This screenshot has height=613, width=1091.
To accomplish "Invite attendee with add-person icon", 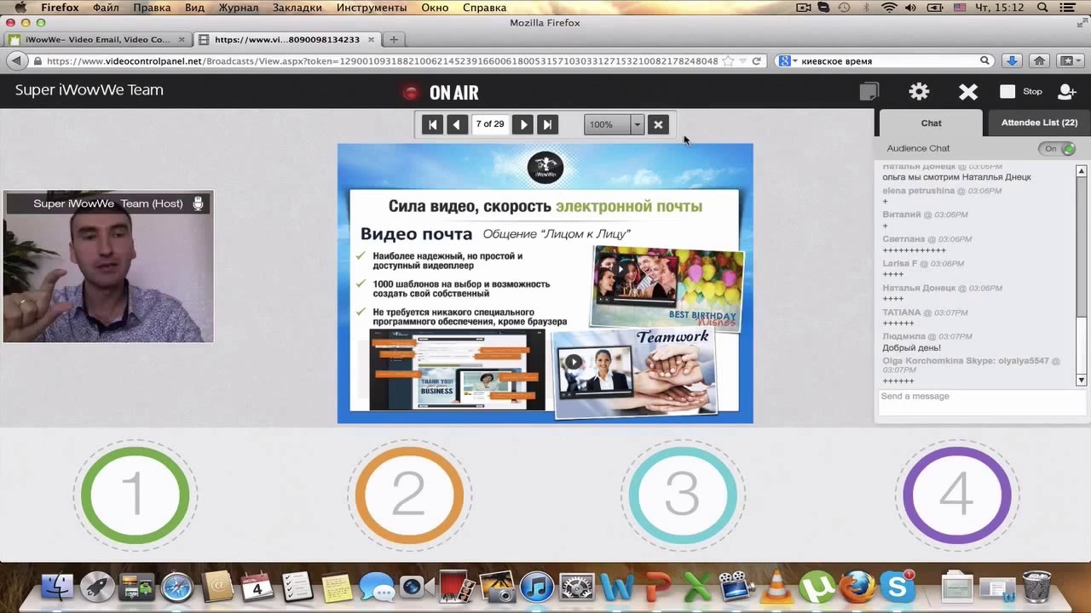I will point(1067,92).
